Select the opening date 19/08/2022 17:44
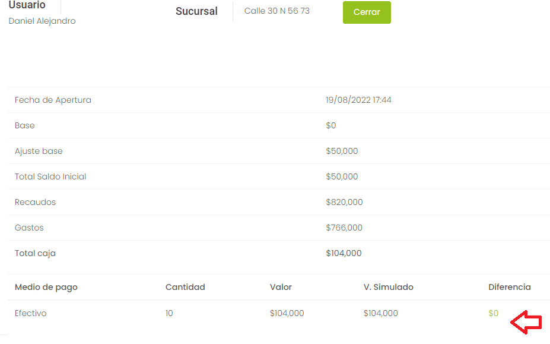The image size is (550, 344). (x=358, y=100)
